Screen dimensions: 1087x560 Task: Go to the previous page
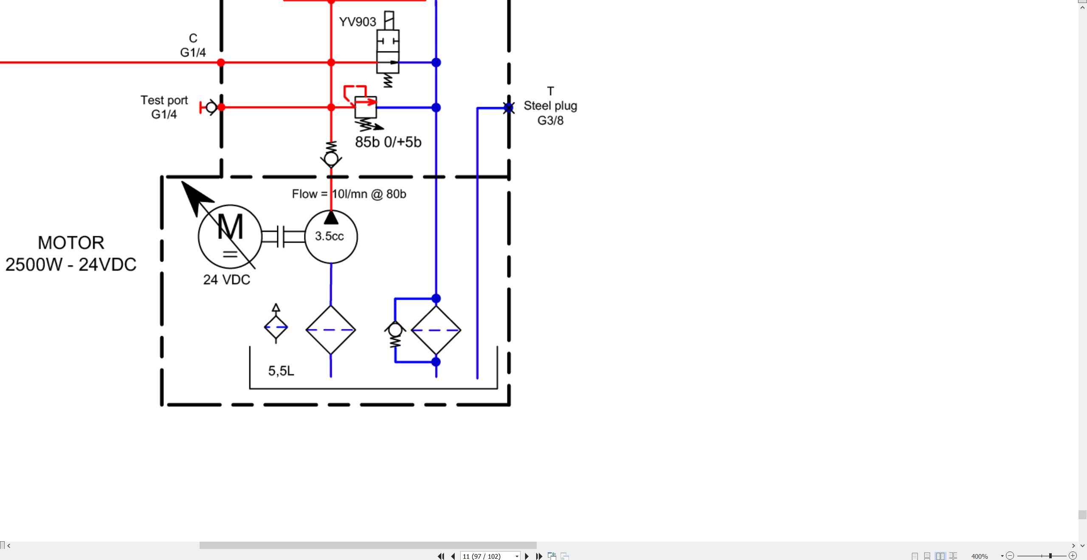pyautogui.click(x=453, y=556)
